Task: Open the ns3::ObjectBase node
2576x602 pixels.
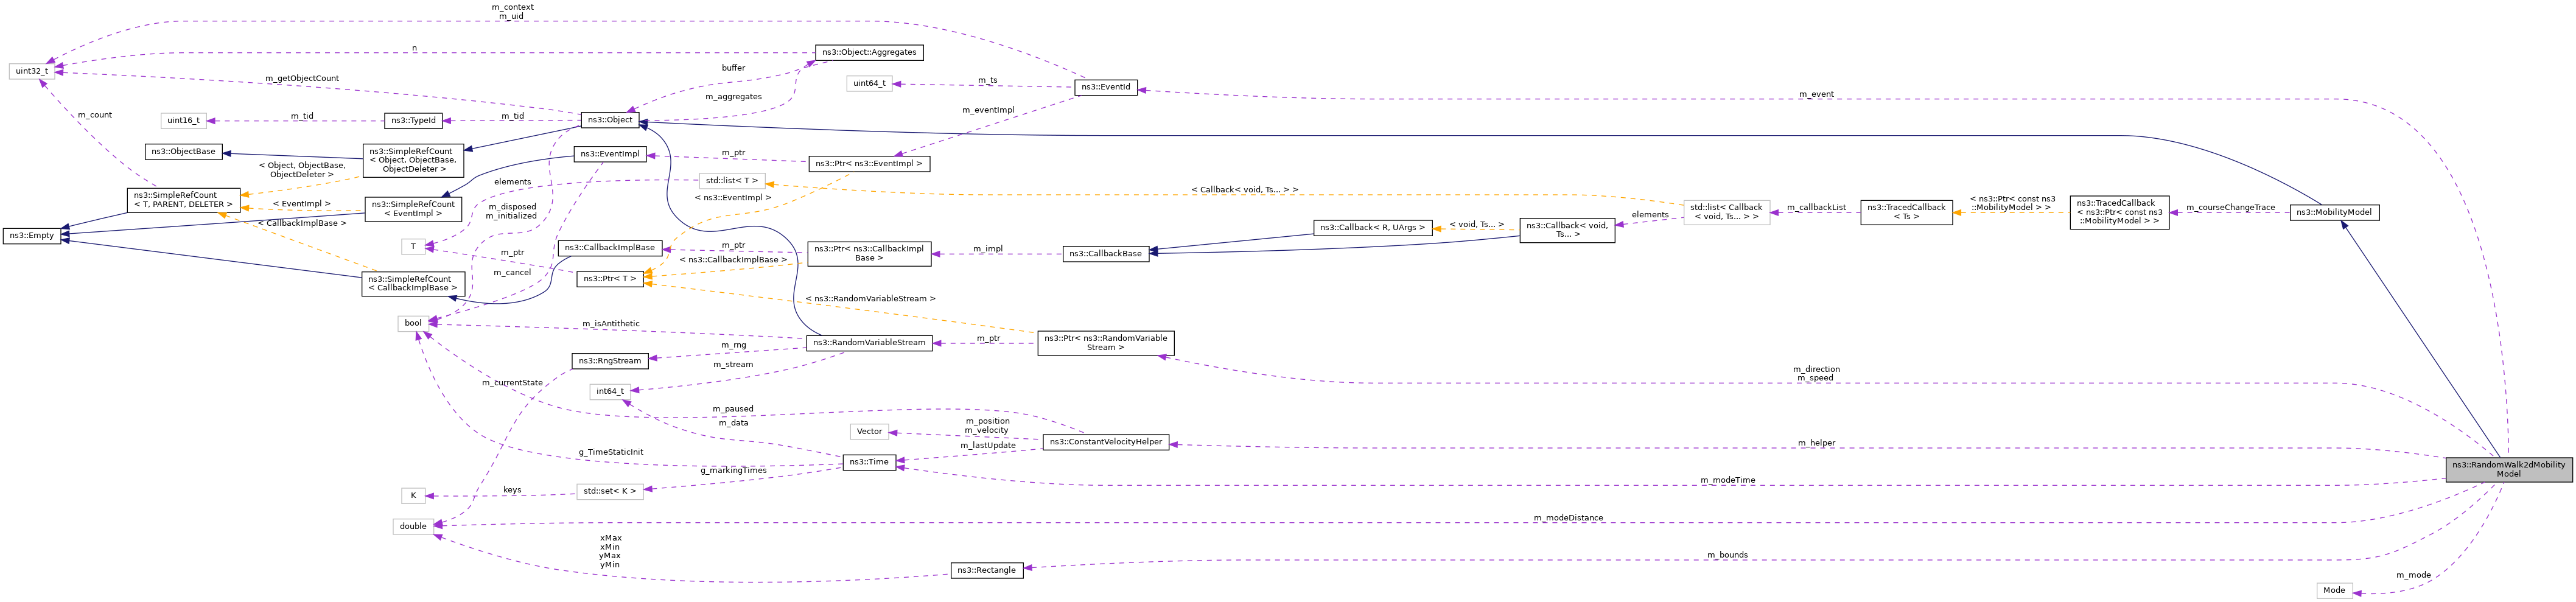Action: [183, 151]
